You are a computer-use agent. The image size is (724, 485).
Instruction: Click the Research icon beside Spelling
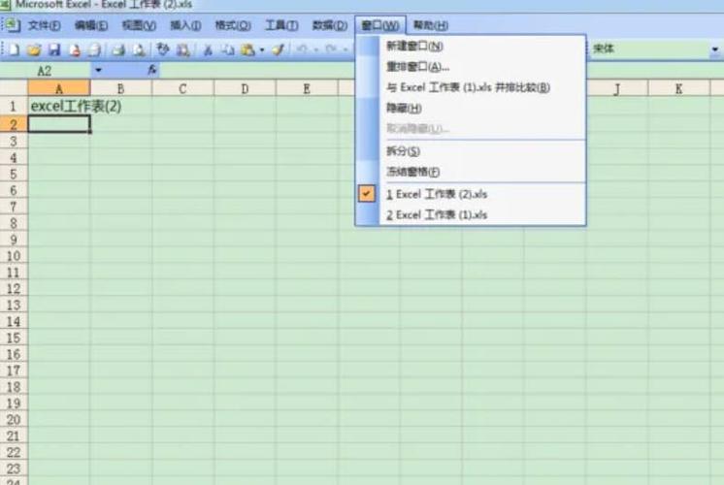coord(182,49)
